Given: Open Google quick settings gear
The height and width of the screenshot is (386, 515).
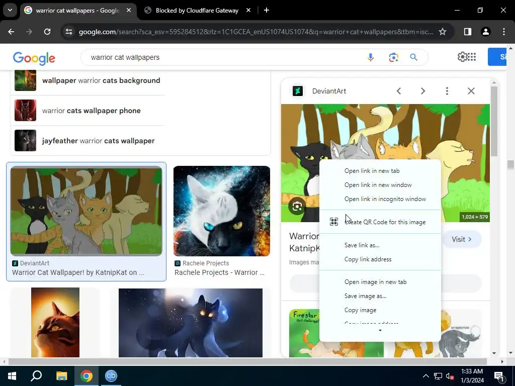Looking at the screenshot, I should pos(462,57).
